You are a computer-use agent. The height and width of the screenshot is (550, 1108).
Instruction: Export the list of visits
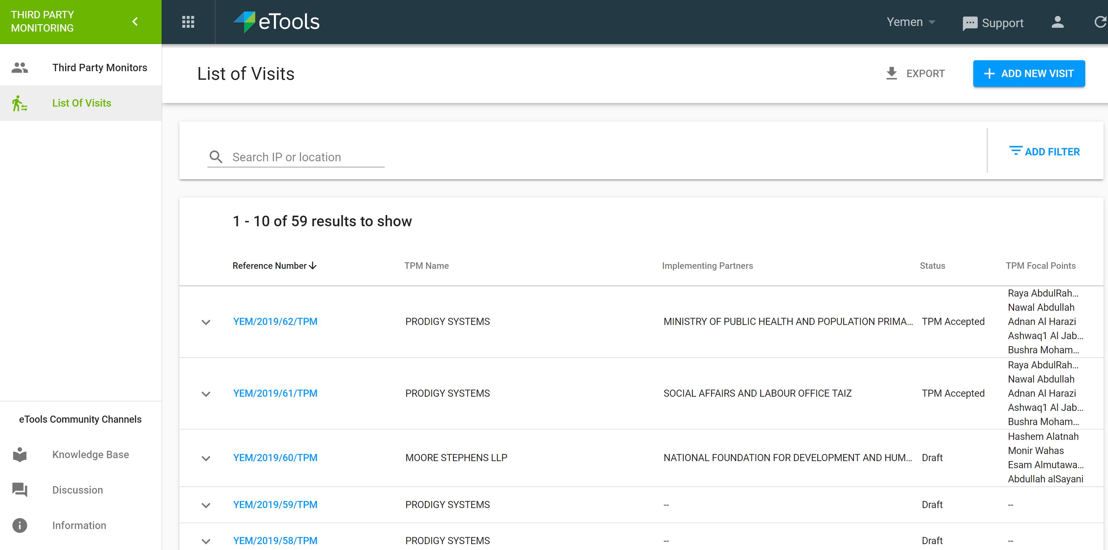point(915,74)
